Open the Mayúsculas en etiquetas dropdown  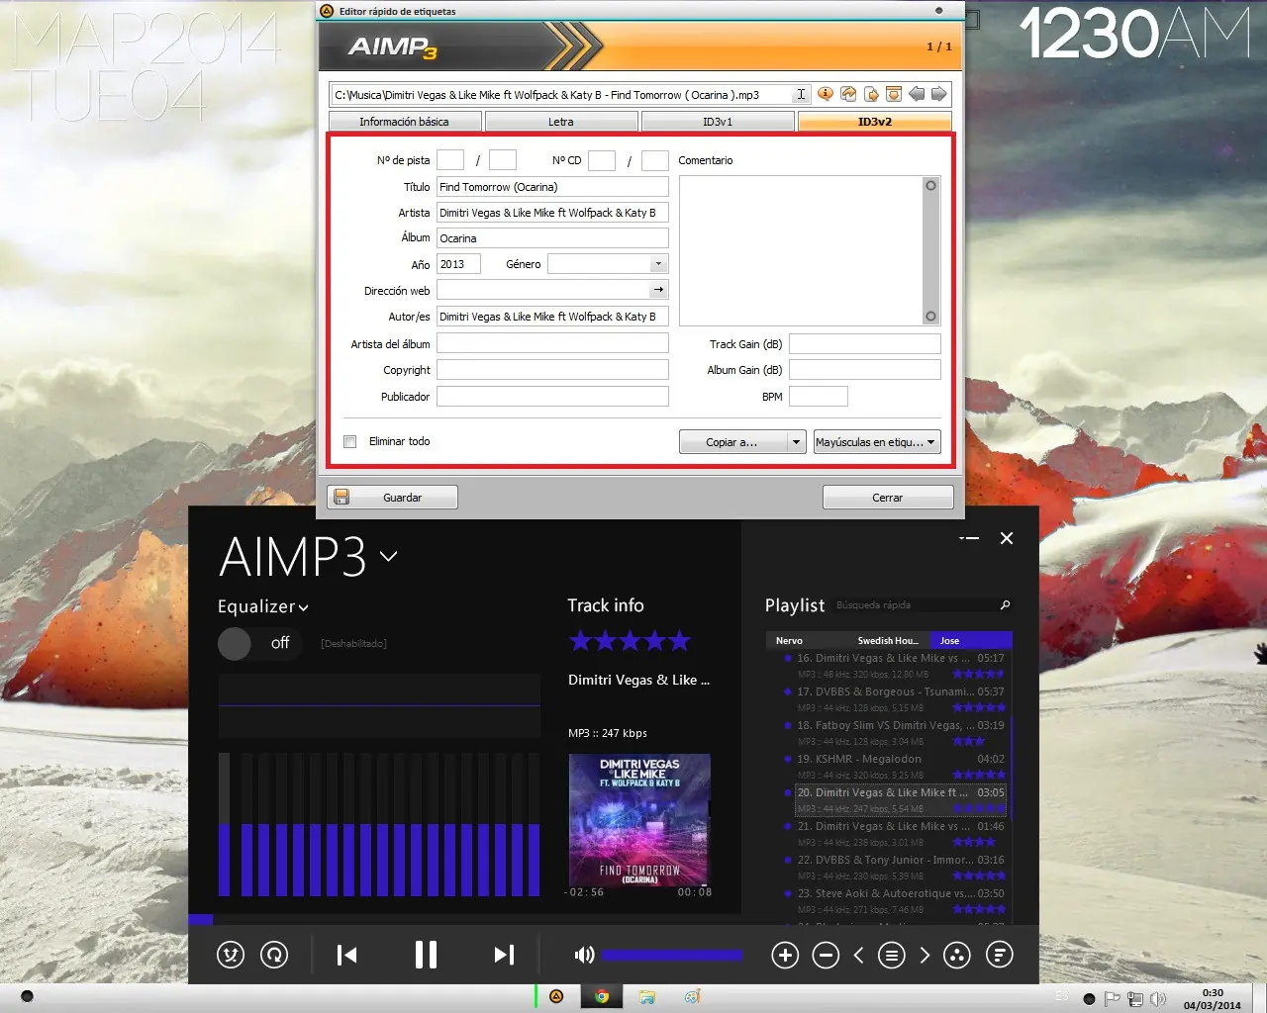[877, 442]
